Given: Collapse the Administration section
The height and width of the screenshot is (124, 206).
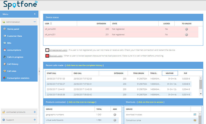Looking at the screenshot, I should click(35, 22).
